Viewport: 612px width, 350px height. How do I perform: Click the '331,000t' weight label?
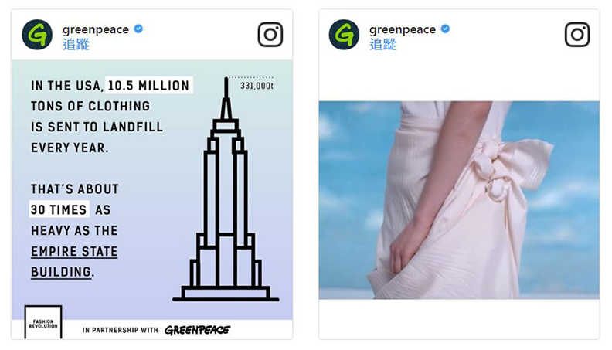[x=257, y=86]
